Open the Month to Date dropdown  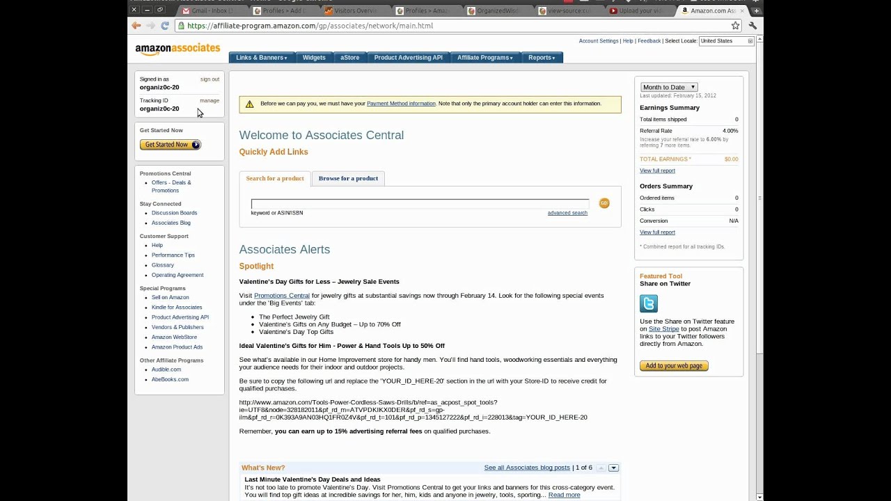(x=669, y=87)
